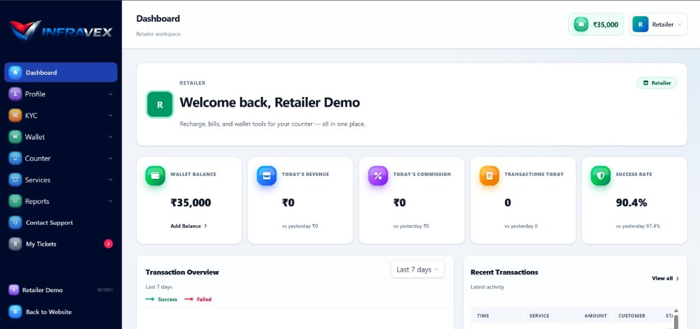This screenshot has width=700, height=329.
Task: Click the Retailer Demo user icon in sidebar
Action: point(14,290)
